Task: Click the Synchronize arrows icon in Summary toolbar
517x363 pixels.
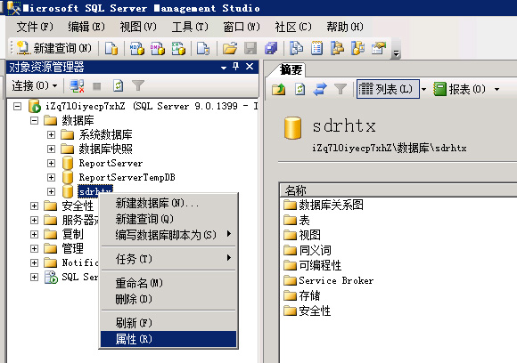Action: [319, 89]
